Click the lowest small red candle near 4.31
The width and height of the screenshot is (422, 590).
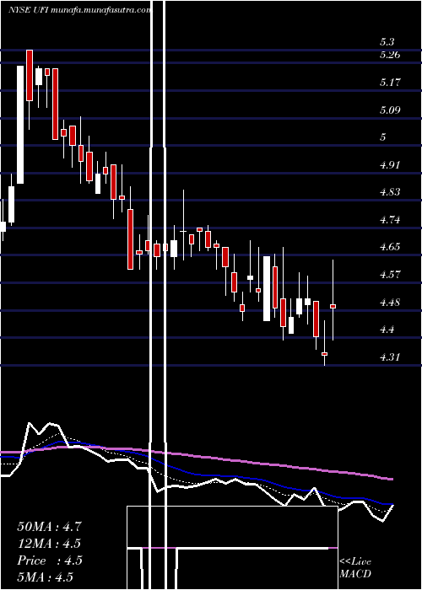(324, 354)
